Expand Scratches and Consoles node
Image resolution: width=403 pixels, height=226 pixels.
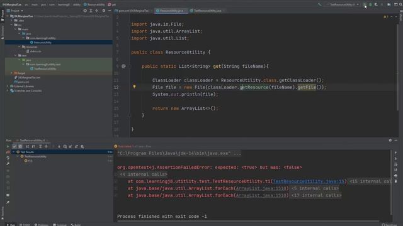pyautogui.click(x=8, y=90)
